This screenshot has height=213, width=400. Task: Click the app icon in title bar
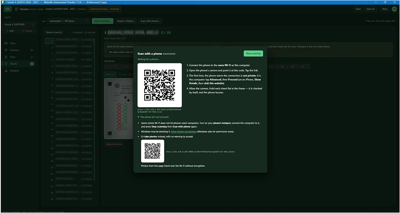3,2
